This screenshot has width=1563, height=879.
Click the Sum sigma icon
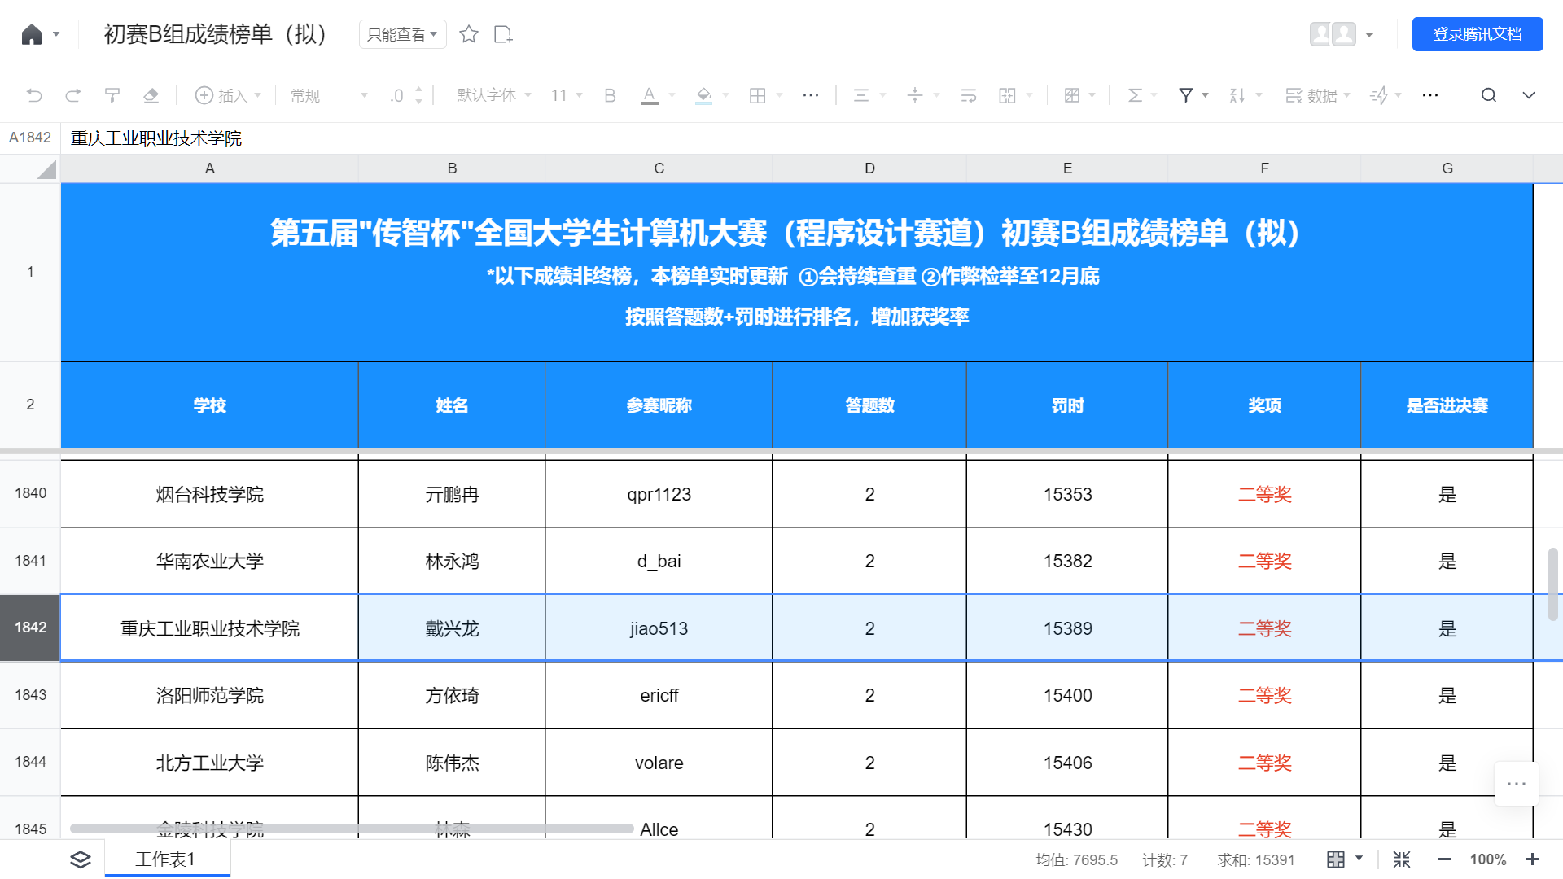coord(1135,95)
